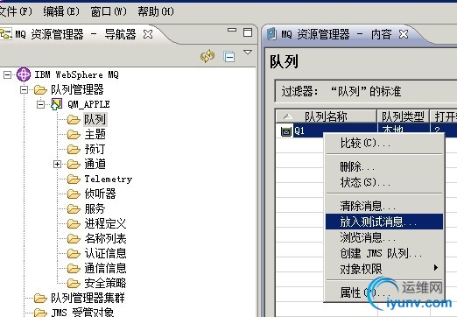Select the 通信信息 folder in tree

coord(105,268)
